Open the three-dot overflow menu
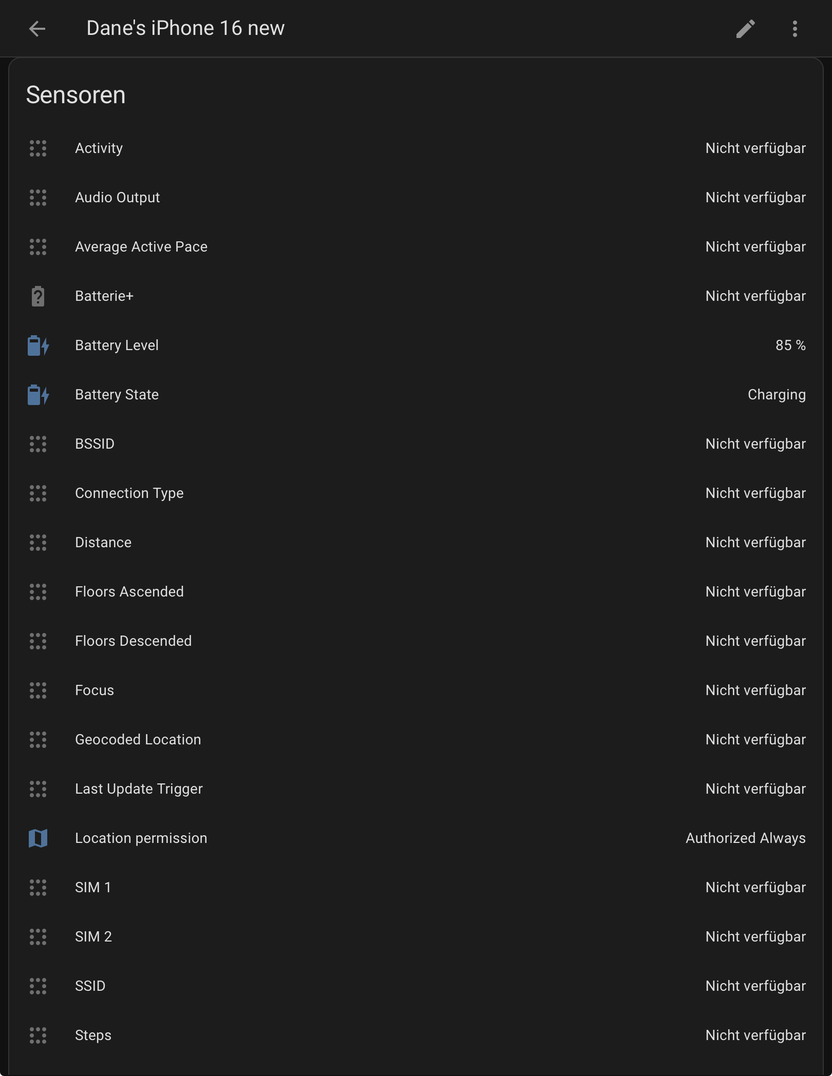Image resolution: width=832 pixels, height=1076 pixels. click(795, 29)
